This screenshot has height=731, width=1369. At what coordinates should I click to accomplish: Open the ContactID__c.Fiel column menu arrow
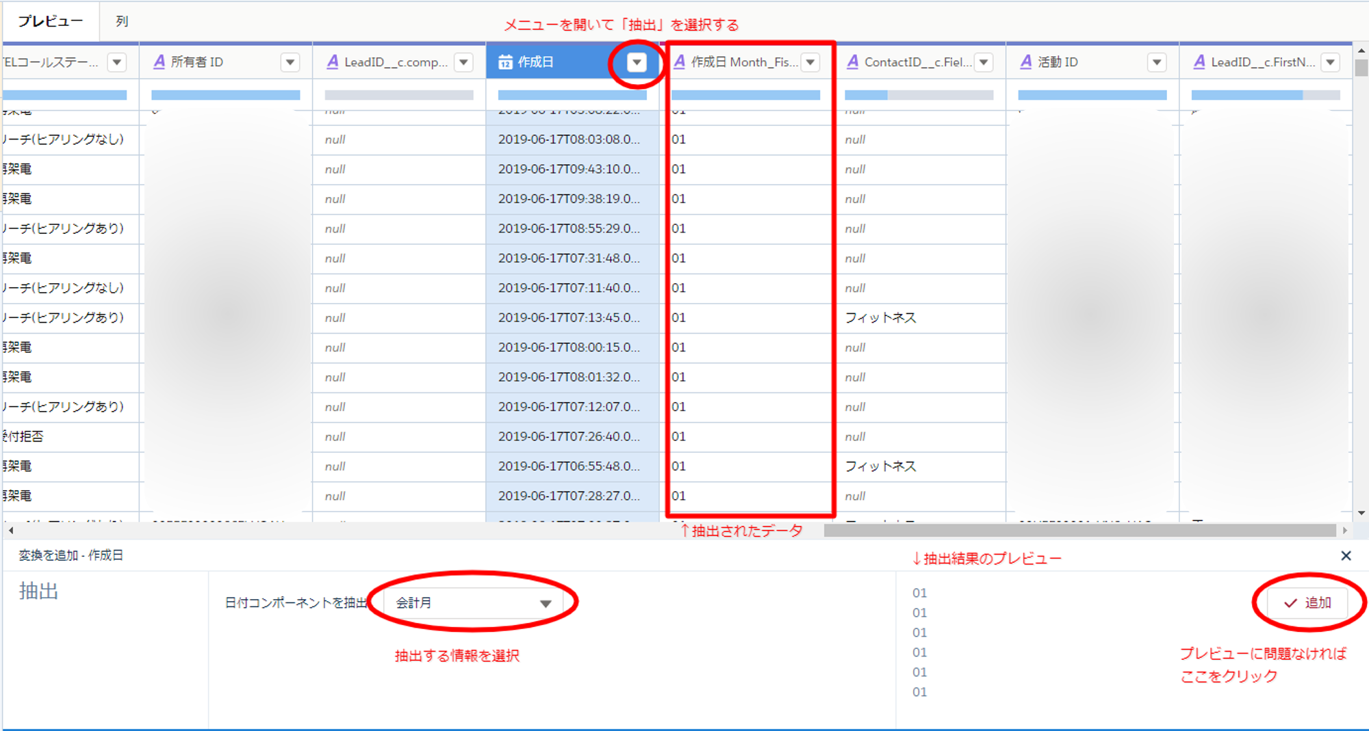[x=984, y=62]
